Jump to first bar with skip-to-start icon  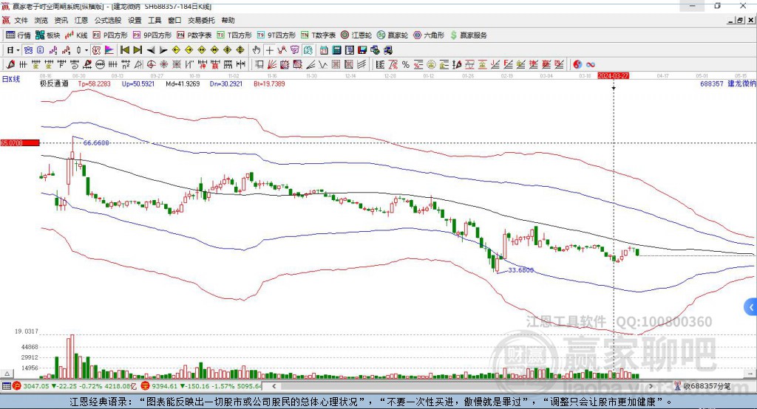(124, 49)
